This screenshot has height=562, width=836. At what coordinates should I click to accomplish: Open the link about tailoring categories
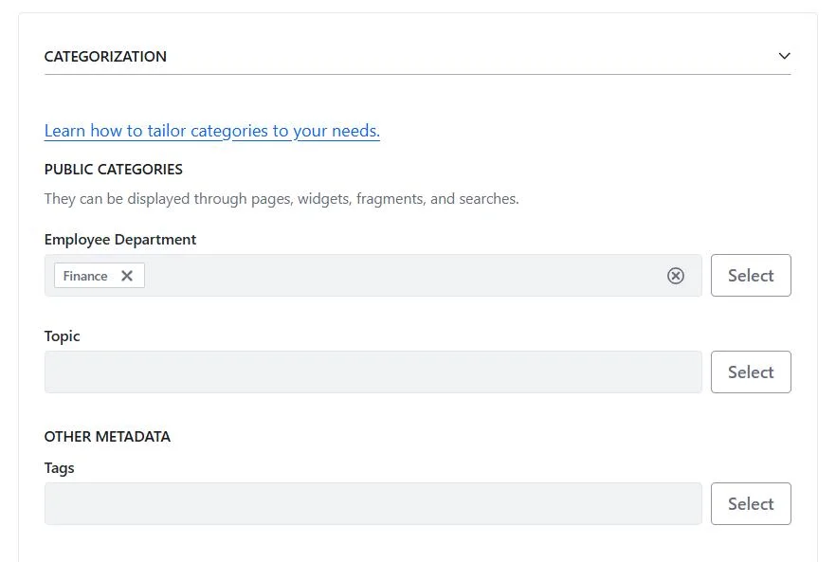211,130
